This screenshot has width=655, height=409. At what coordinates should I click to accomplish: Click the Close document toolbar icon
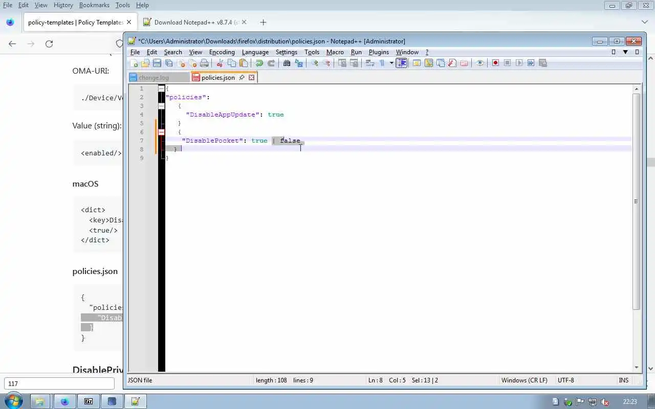click(x=181, y=63)
